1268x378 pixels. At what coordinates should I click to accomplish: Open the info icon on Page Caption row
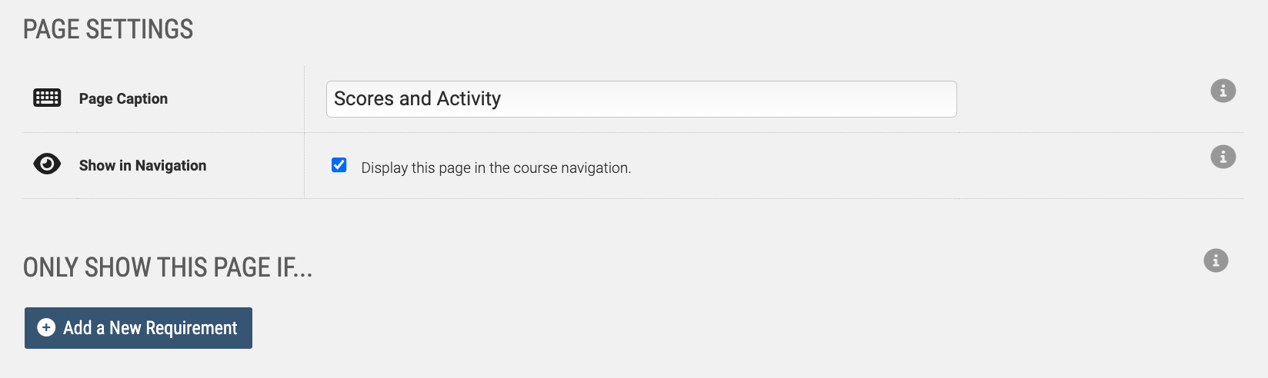pyautogui.click(x=1223, y=91)
